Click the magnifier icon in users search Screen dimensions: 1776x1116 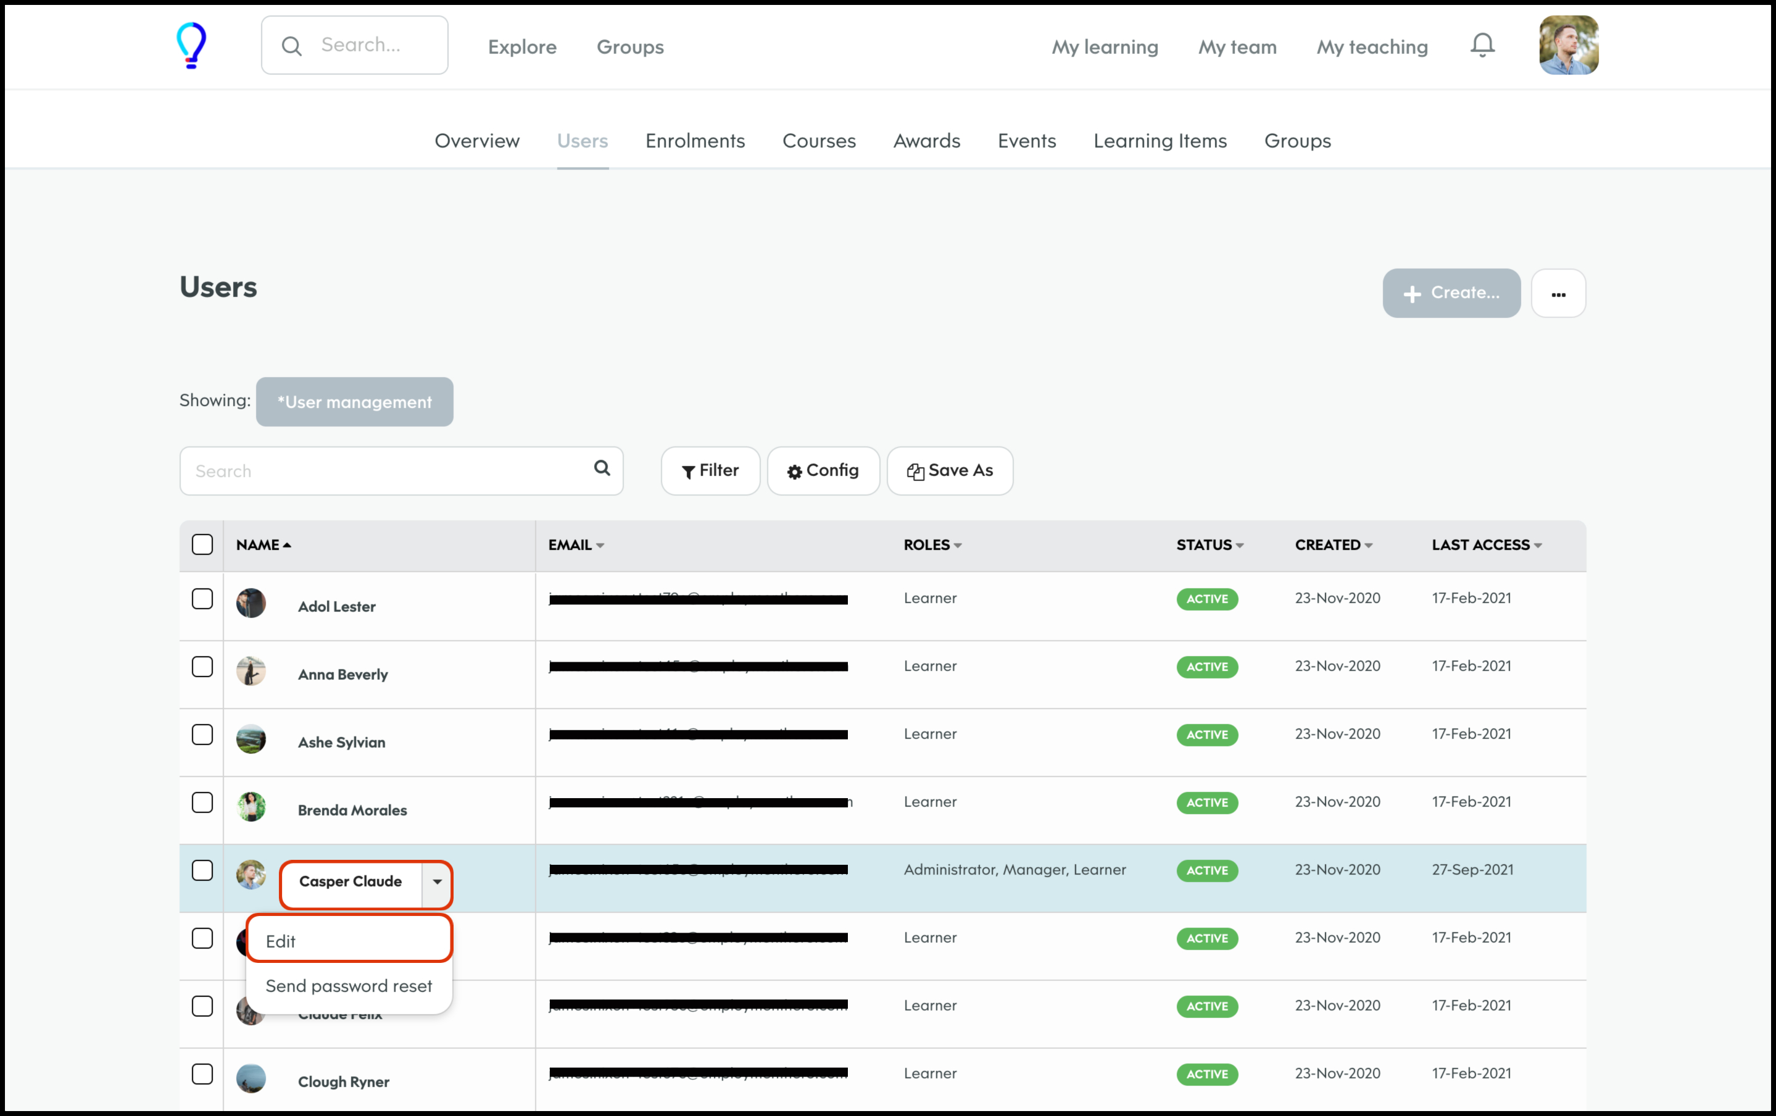pyautogui.click(x=602, y=468)
